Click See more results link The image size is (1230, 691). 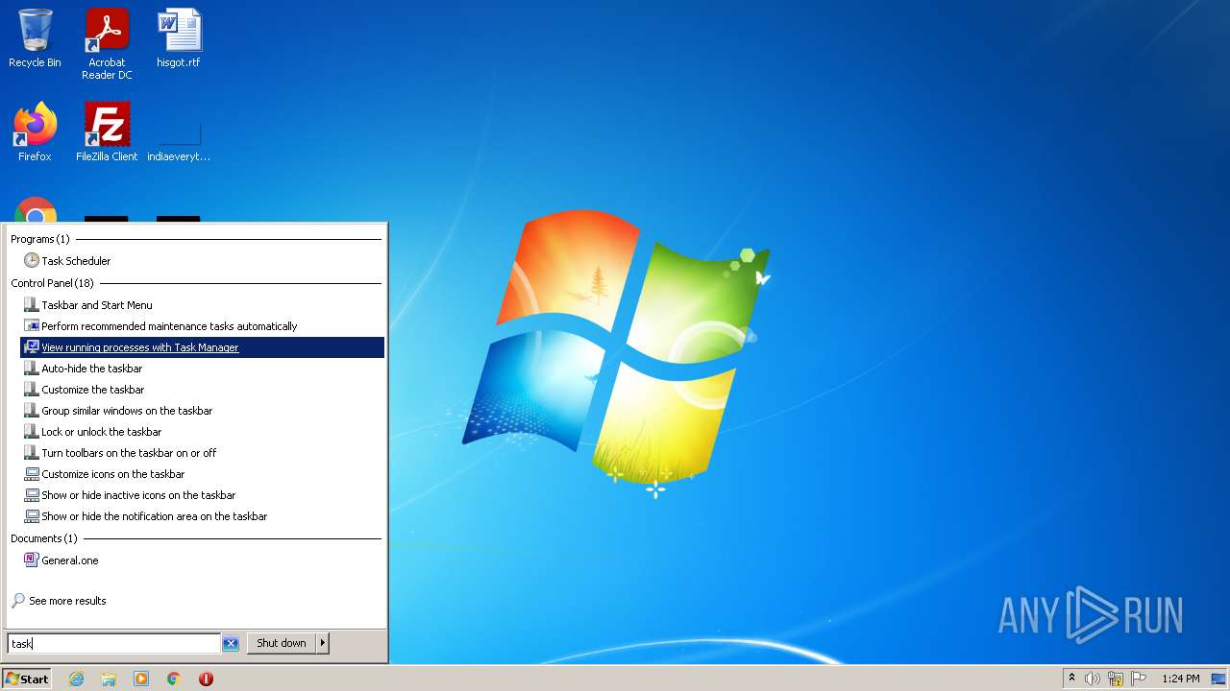67,601
